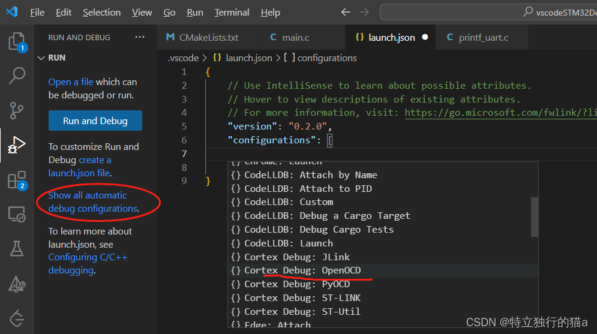Click 'Show all automatic debug configurations' link
Image resolution: width=597 pixels, height=334 pixels.
93,201
